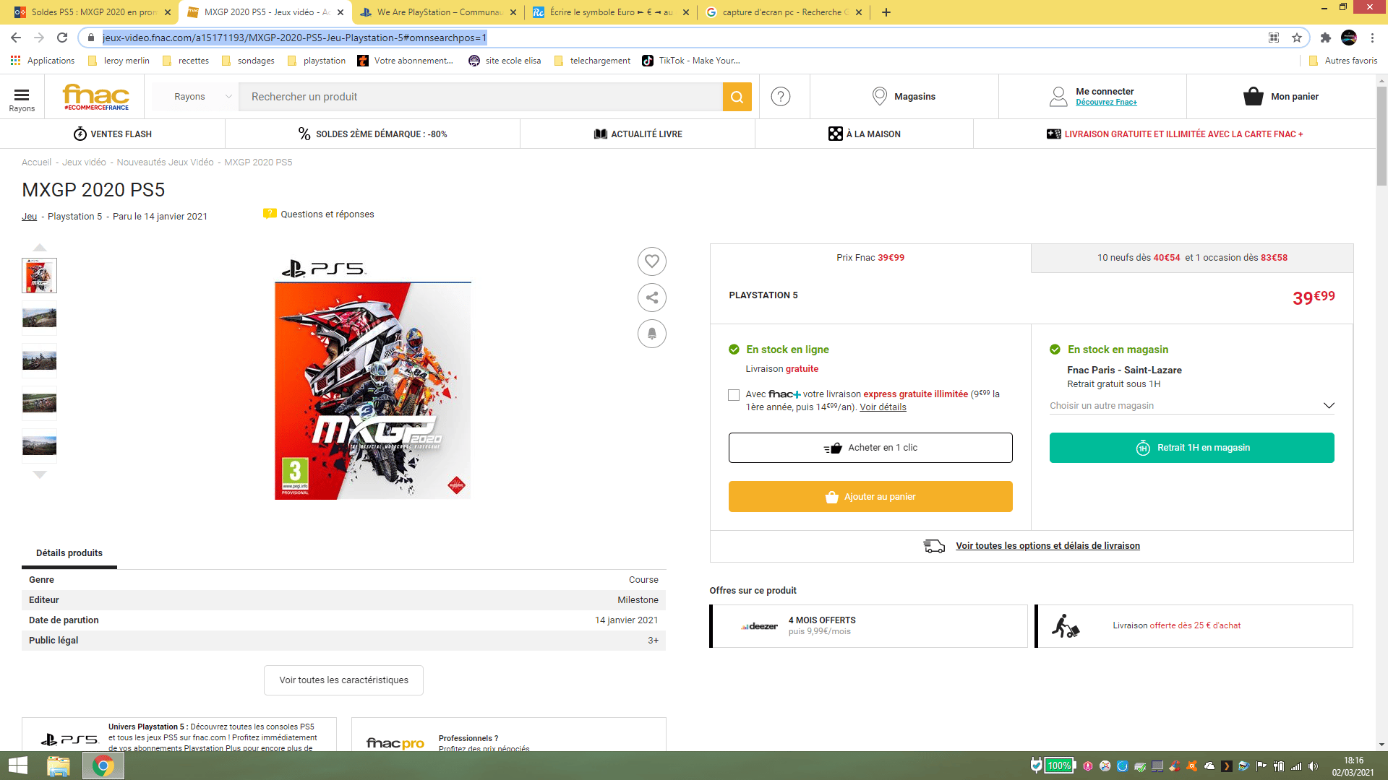Open Mon panier basket
The height and width of the screenshot is (780, 1388).
coord(1280,97)
